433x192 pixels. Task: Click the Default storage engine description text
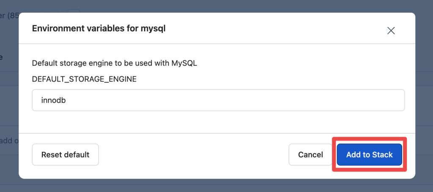[x=114, y=63]
